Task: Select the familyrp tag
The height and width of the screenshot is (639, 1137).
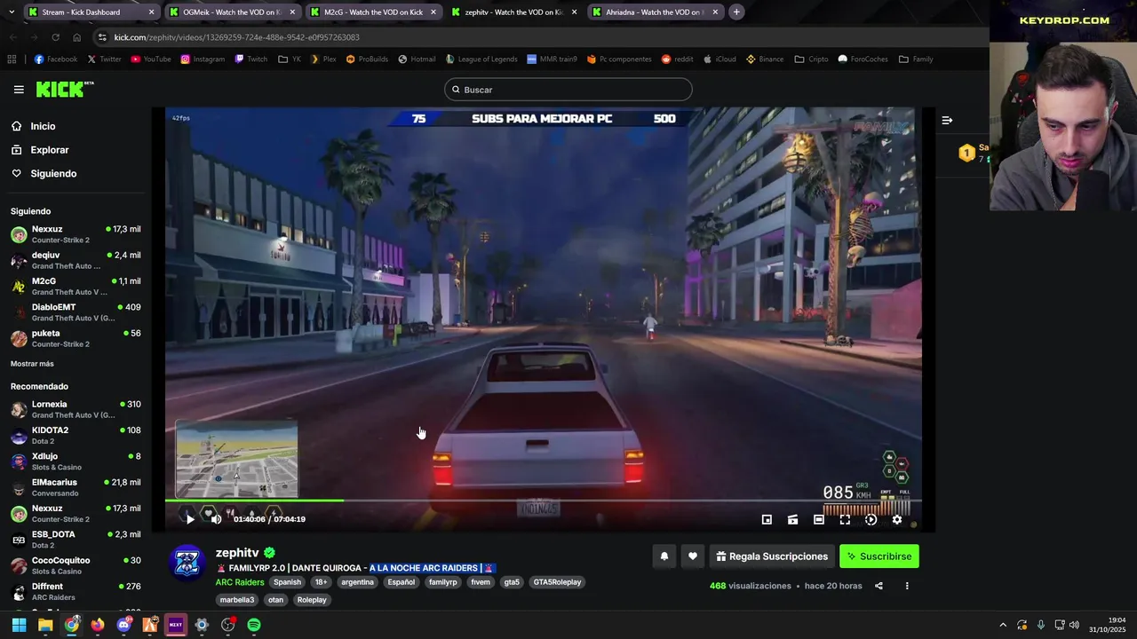Action: coord(442,582)
